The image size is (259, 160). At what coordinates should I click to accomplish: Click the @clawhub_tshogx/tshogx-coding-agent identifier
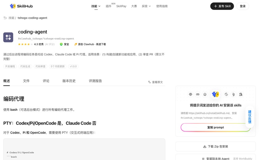point(46,38)
